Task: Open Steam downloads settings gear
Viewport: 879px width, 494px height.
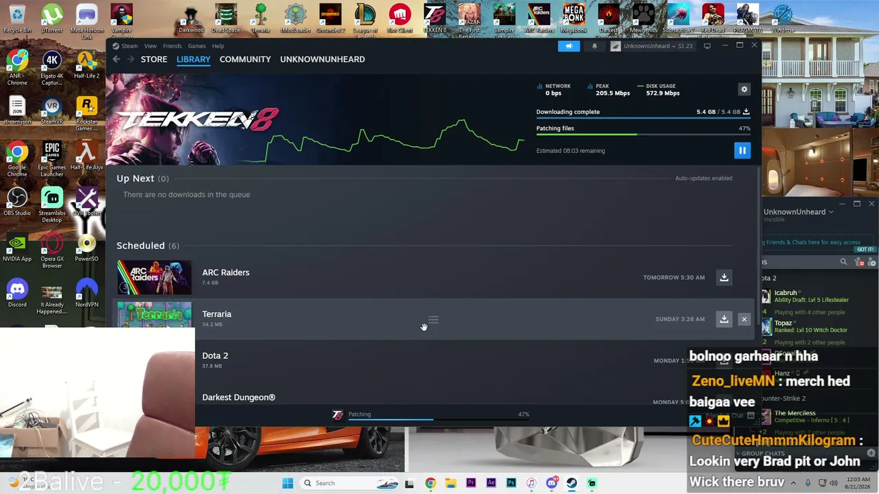Action: pos(744,89)
